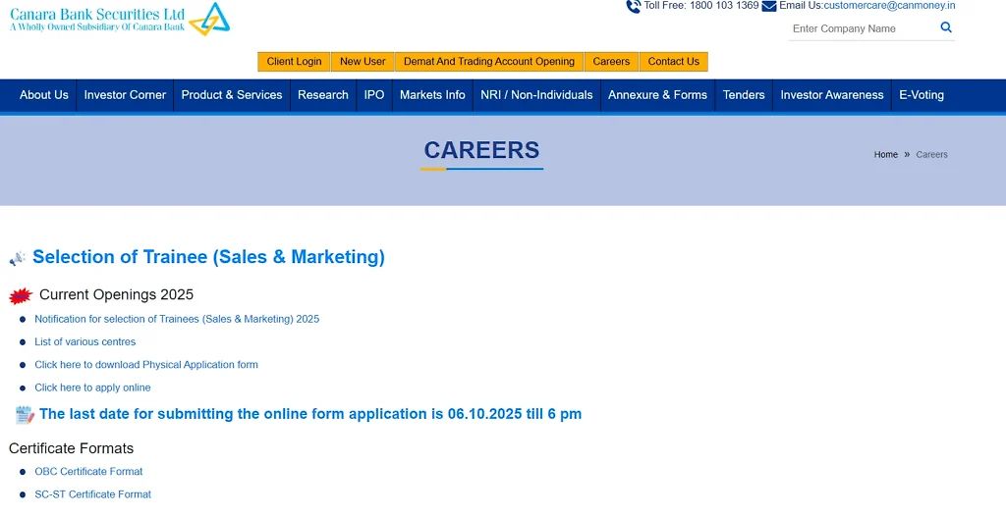The image size is (1006, 517).
Task: Open the NRI / Non-Individuals menu
Action: click(x=536, y=95)
